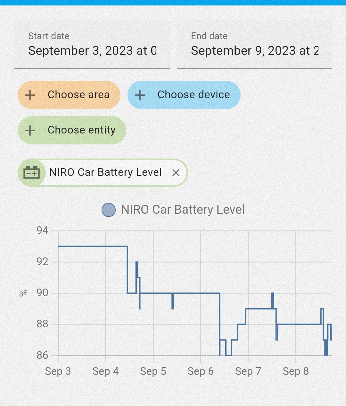Click the NIRO Car Battery Level chip label
The width and height of the screenshot is (346, 406).
(106, 173)
